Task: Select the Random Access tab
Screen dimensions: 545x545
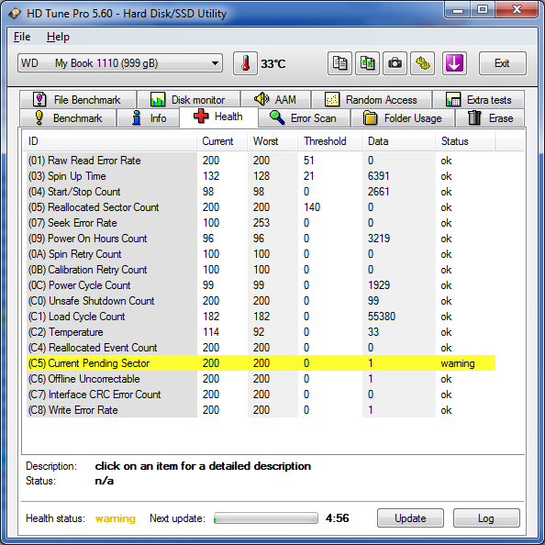Action: (x=372, y=100)
